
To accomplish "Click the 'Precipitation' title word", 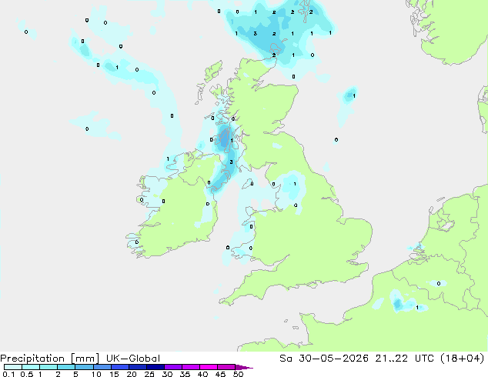I will tap(32, 359).
